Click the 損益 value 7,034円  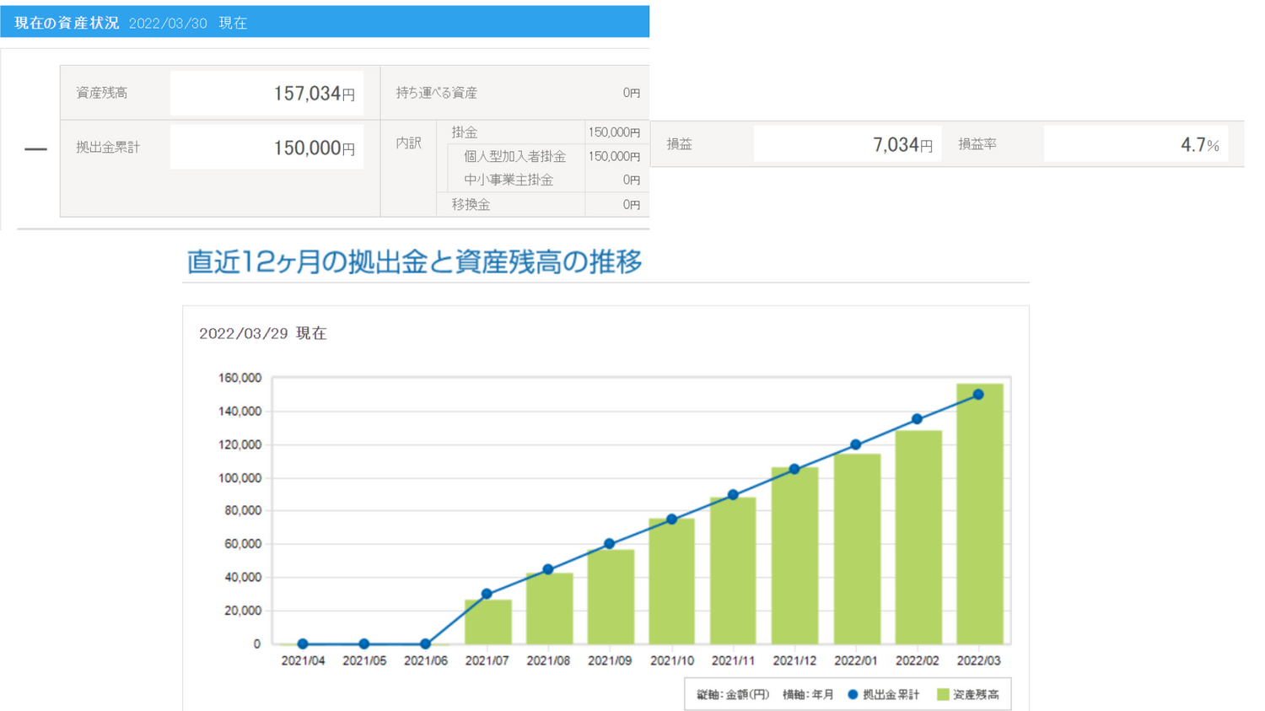pos(902,145)
